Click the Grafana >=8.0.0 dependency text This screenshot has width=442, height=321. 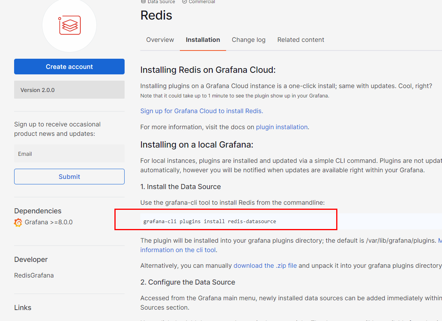[x=49, y=222]
